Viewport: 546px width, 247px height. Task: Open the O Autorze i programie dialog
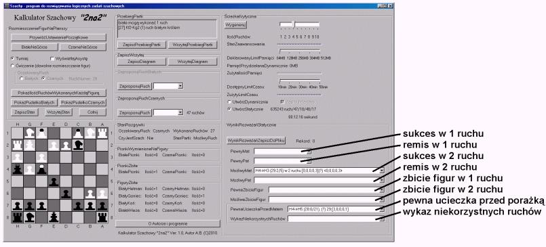coord(168,224)
